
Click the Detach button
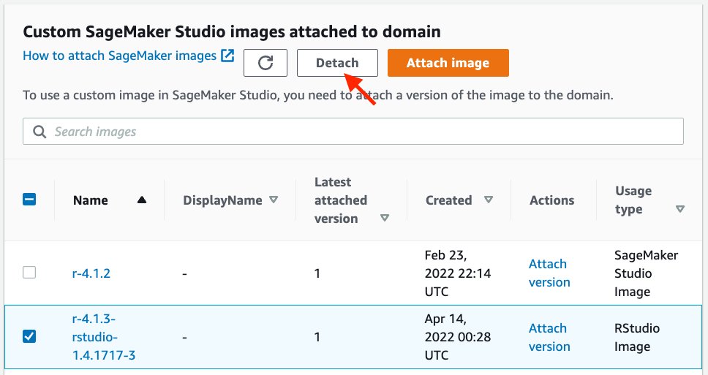[337, 63]
